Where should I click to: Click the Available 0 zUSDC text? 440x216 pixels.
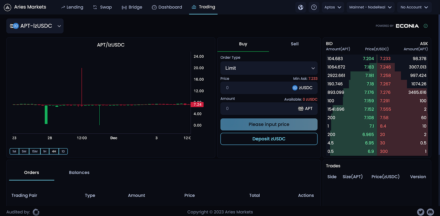point(301,99)
